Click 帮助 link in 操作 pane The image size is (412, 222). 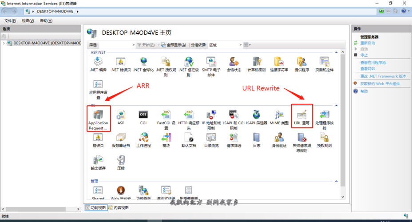[364, 91]
